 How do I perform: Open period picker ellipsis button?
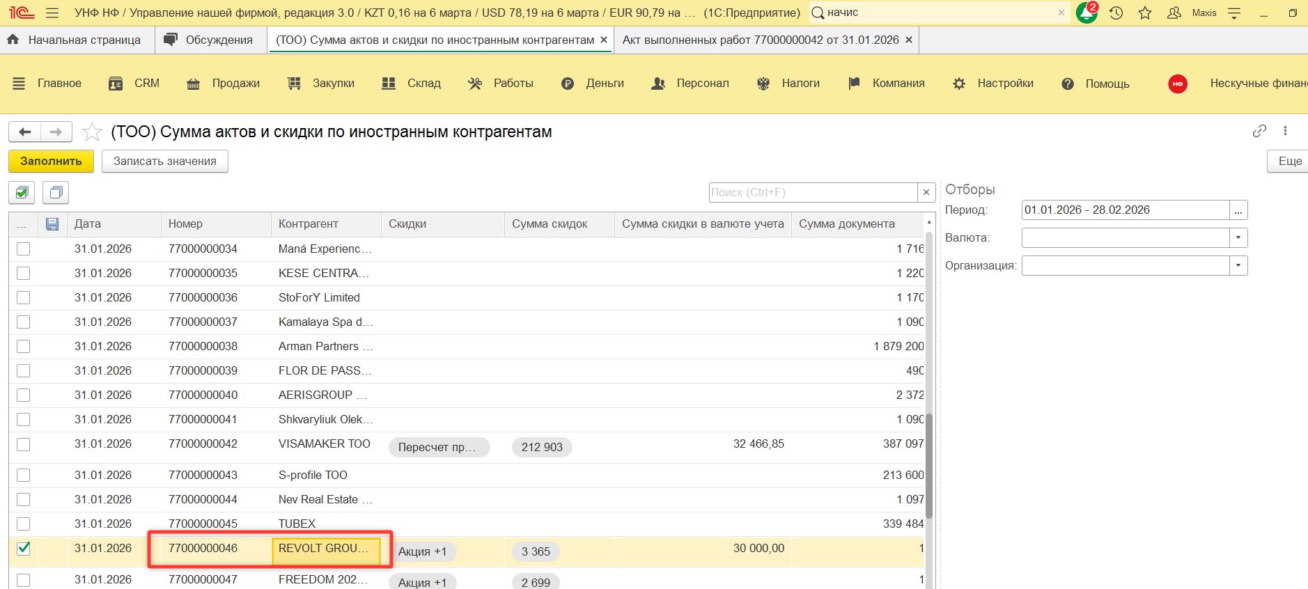pyautogui.click(x=1238, y=210)
